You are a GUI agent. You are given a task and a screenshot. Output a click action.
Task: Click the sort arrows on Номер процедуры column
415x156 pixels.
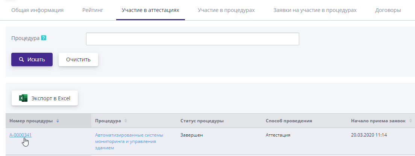tap(58, 121)
